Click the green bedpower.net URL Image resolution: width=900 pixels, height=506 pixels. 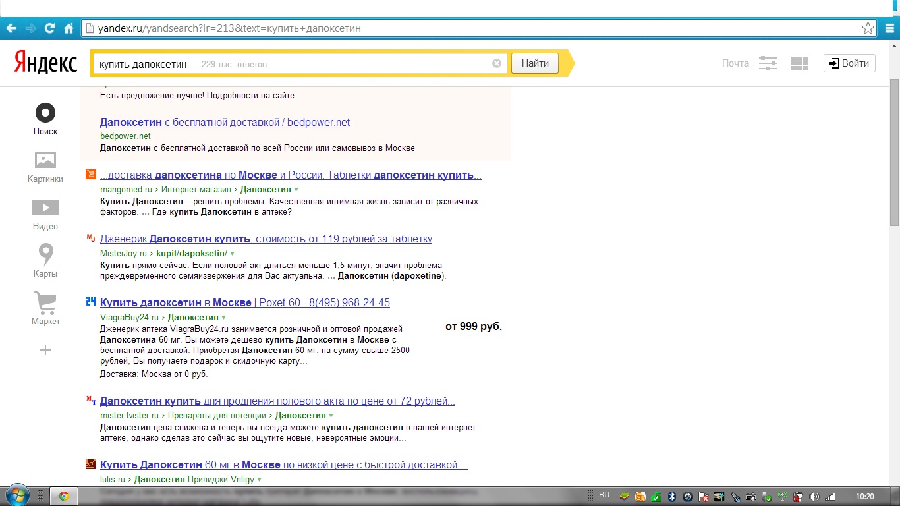[x=125, y=136]
